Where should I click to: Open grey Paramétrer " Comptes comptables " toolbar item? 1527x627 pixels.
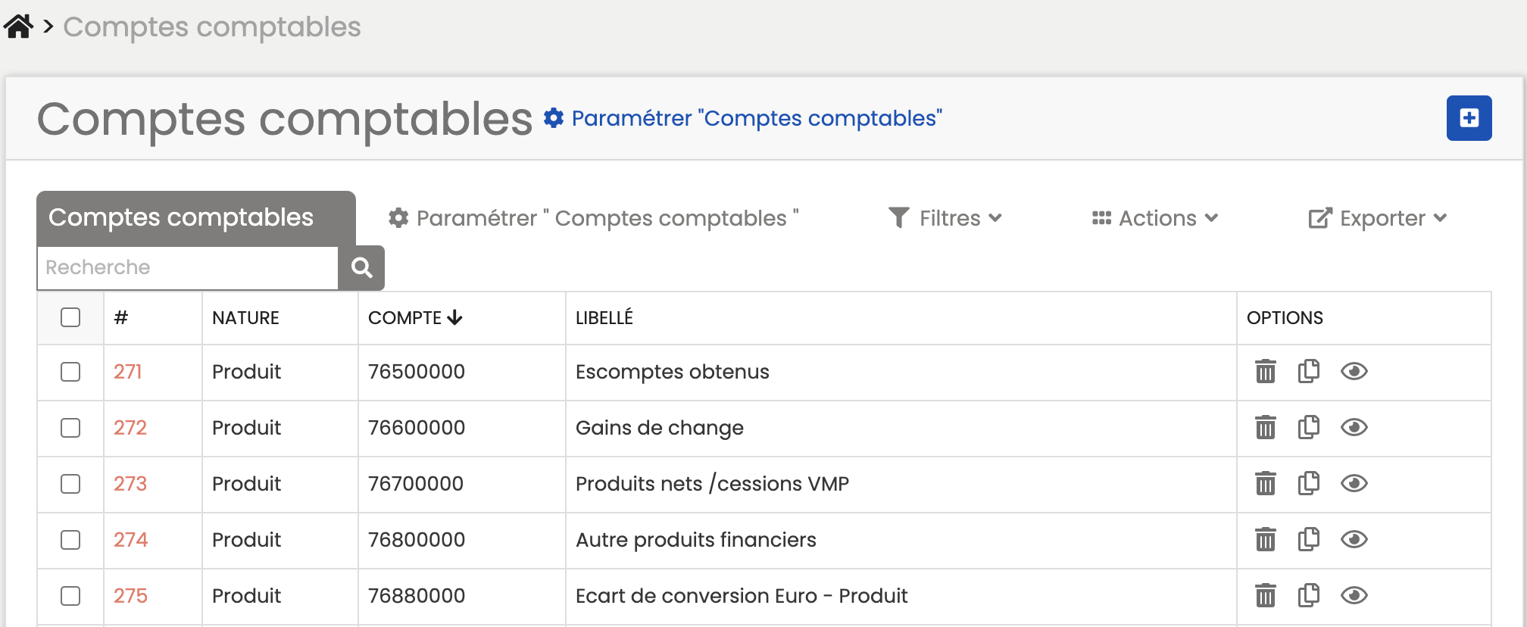(x=593, y=218)
